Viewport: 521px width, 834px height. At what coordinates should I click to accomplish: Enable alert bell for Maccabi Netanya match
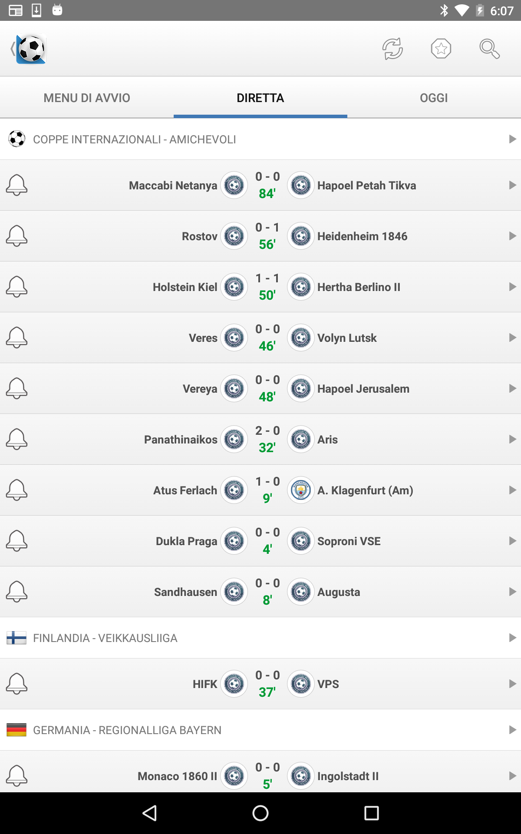[x=16, y=185]
